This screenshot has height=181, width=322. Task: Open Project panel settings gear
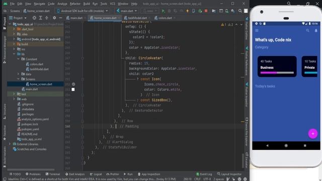click(x=54, y=18)
